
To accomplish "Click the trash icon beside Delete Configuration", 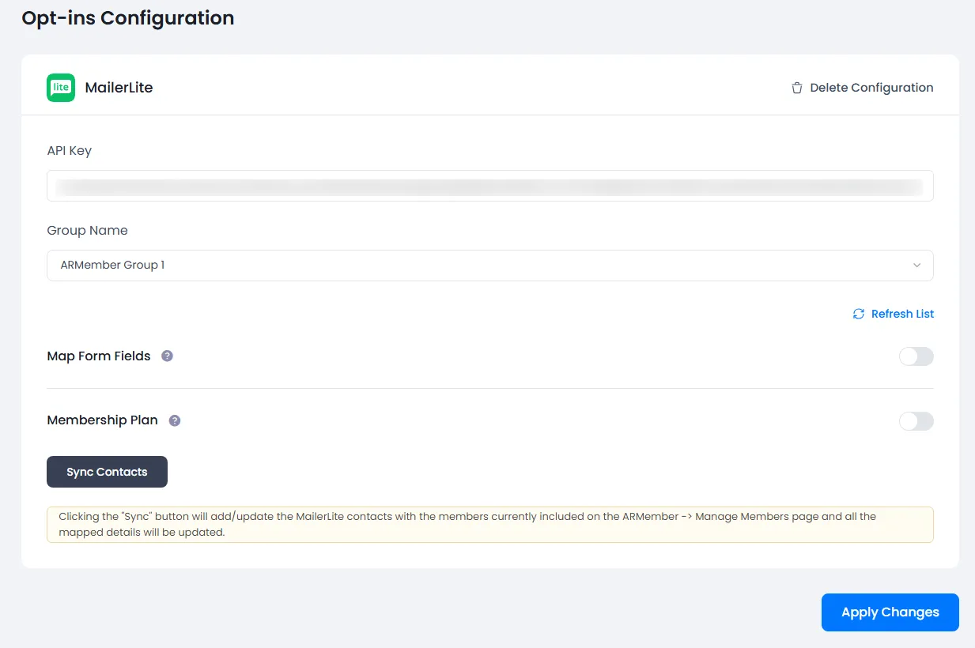I will point(796,88).
